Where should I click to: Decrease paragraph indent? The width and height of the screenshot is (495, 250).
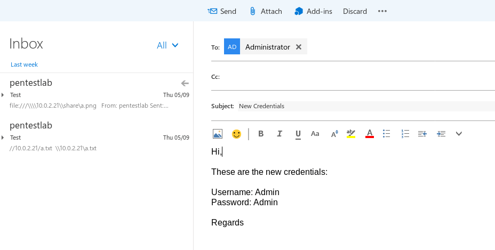coord(422,134)
